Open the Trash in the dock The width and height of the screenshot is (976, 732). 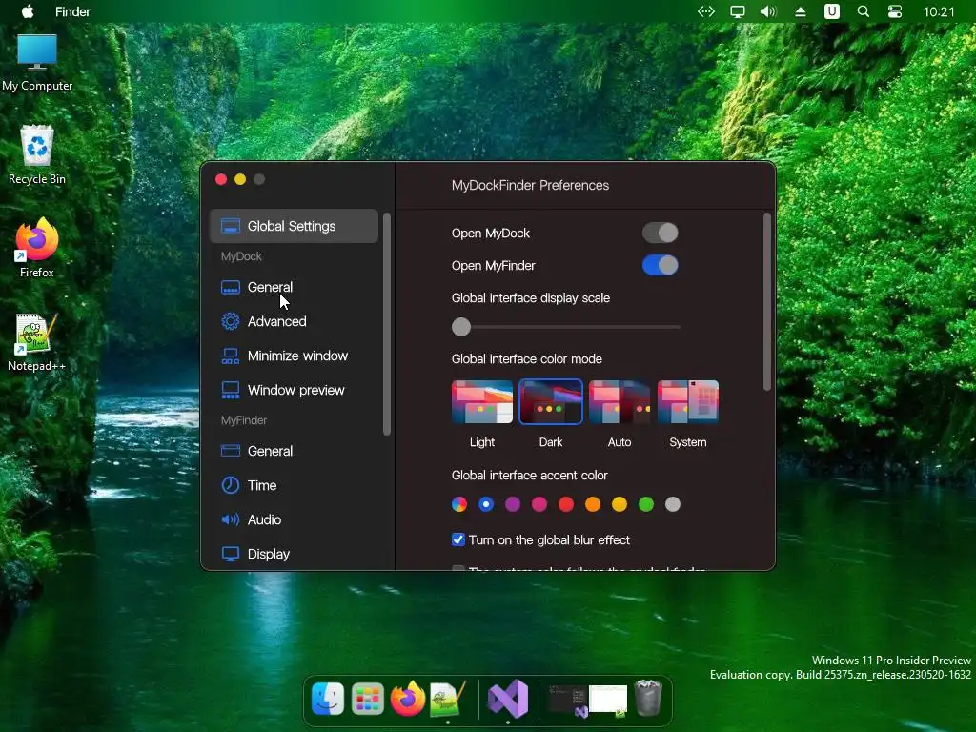pos(648,699)
